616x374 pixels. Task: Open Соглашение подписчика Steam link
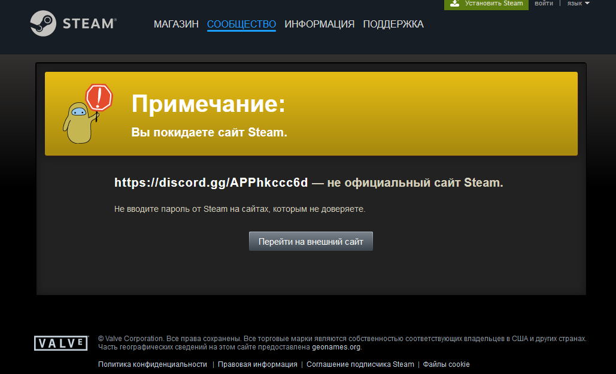[x=360, y=364]
